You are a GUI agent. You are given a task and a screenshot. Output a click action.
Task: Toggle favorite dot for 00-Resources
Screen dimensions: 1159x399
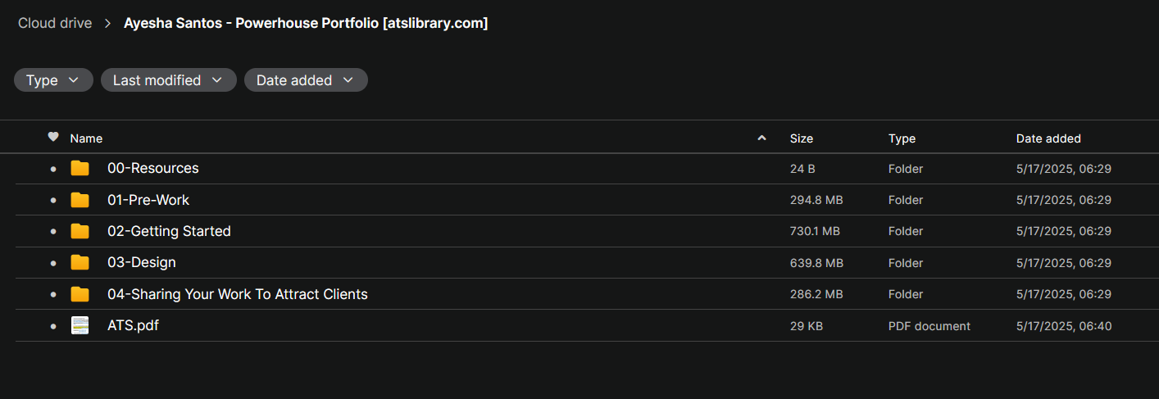pyautogui.click(x=53, y=169)
